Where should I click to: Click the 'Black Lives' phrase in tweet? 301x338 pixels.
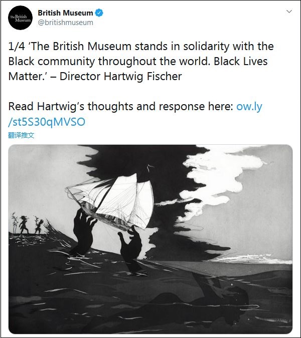click(x=240, y=62)
